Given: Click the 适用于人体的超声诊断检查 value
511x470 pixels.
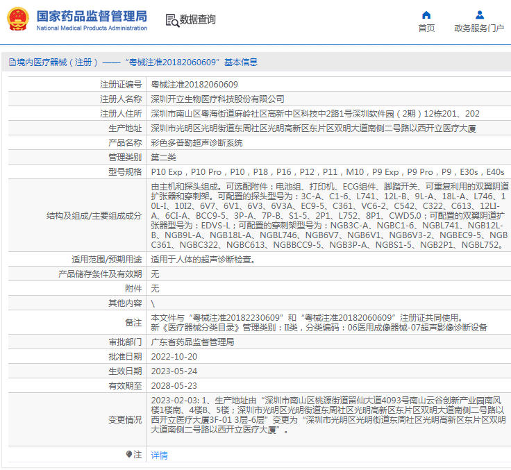Looking at the screenshot, I should [x=203, y=260].
